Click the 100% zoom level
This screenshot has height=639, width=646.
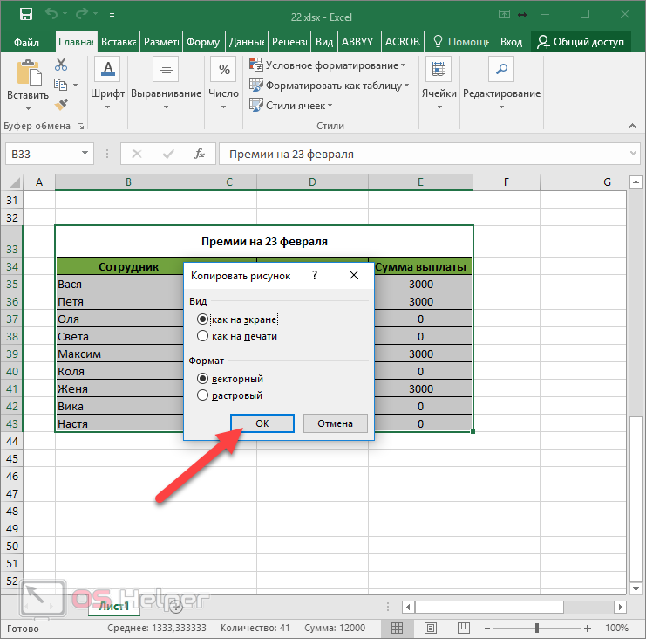tap(616, 629)
